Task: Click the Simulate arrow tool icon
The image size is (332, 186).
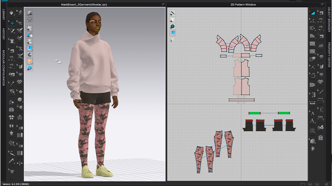Action: (x=12, y=13)
